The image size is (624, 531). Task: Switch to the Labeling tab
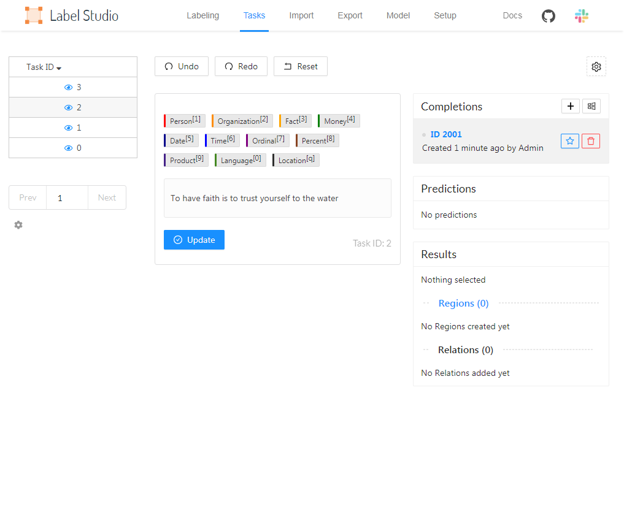(203, 15)
